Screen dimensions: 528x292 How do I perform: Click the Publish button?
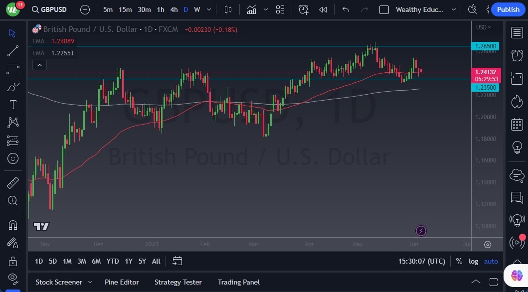508,9
